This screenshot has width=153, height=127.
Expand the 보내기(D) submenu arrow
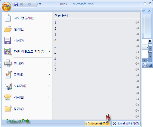pos(49,86)
